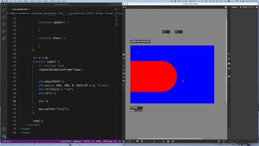Click the code minimap in VS Code
This screenshot has width=259, height=146.
pos(117,21)
